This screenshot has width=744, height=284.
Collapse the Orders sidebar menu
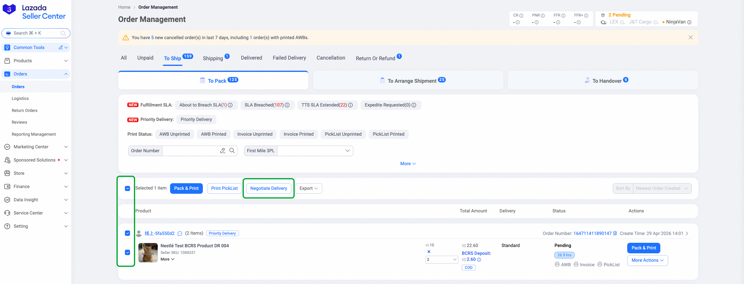pyautogui.click(x=66, y=74)
